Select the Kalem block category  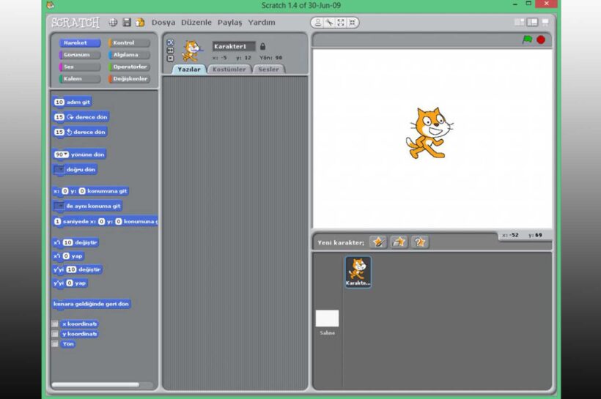(80, 78)
